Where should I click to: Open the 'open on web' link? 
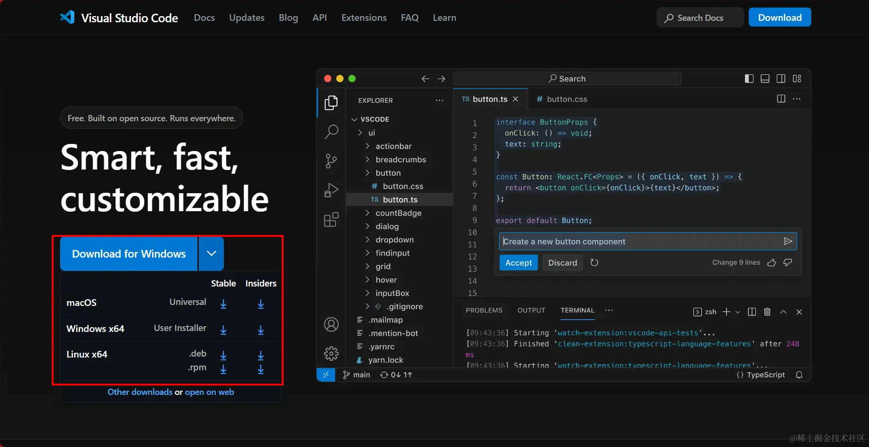pyautogui.click(x=209, y=392)
